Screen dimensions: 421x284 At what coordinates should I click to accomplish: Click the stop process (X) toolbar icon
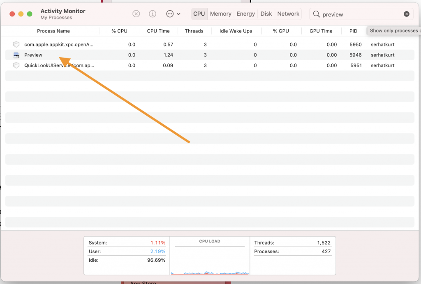(136, 14)
